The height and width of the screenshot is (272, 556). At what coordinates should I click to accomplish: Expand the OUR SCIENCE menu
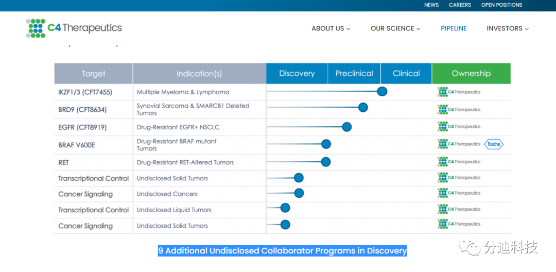(395, 28)
